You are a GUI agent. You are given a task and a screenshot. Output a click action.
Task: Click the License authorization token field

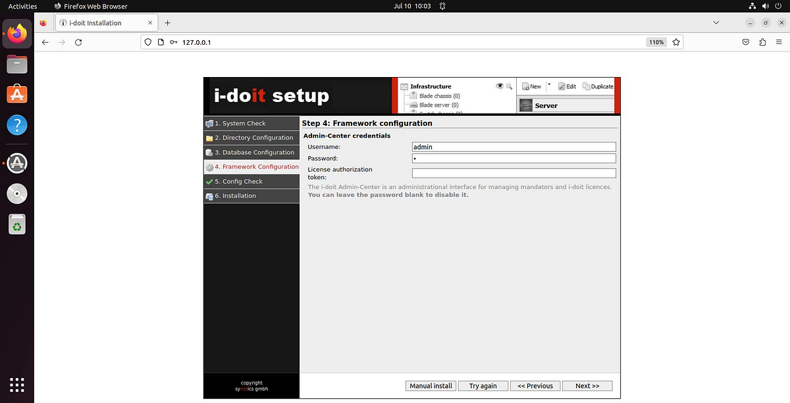[x=513, y=173]
